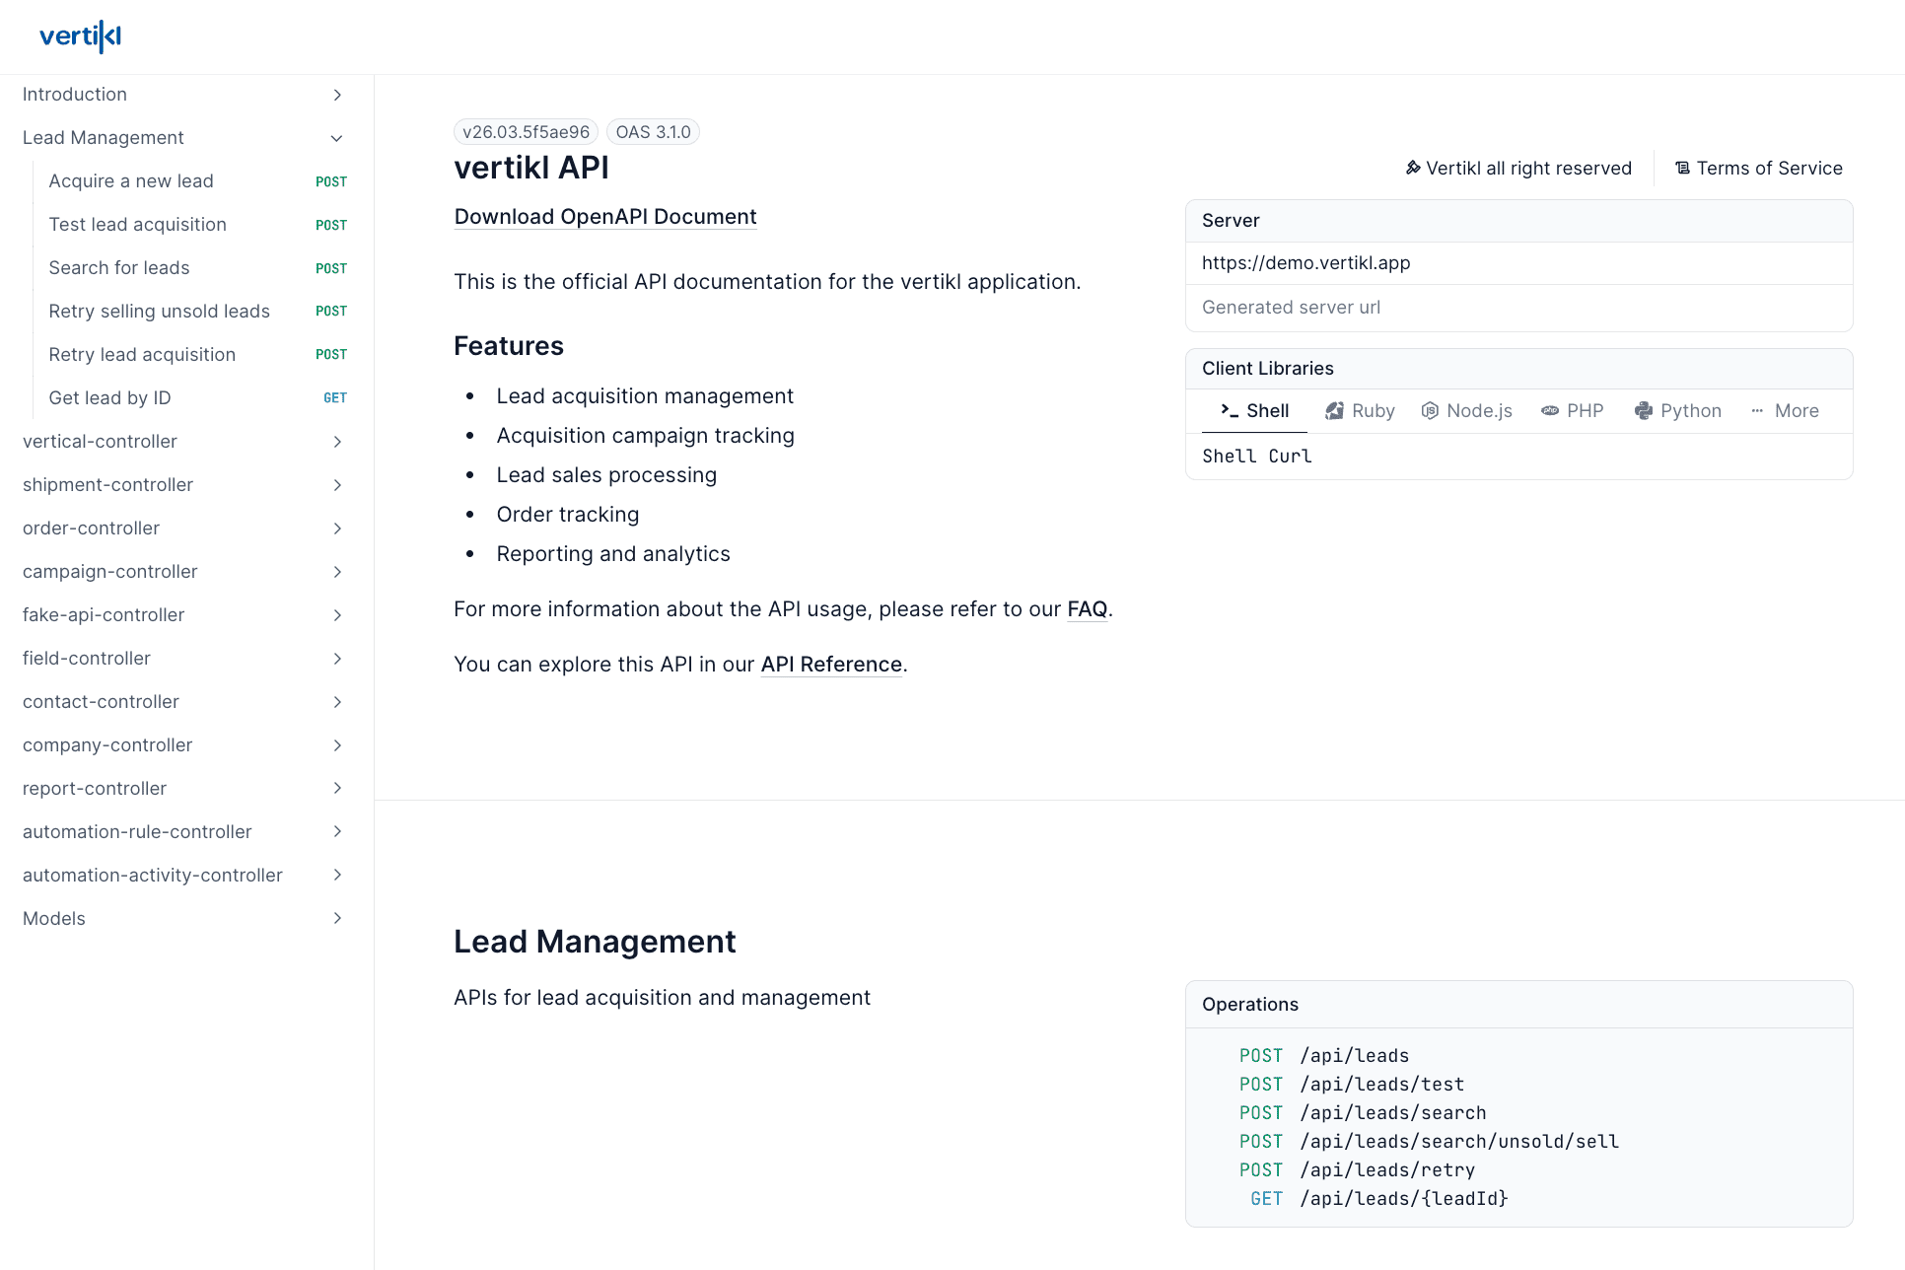Collapse the Lead Management section chevron
Image resolution: width=1905 pixels, height=1270 pixels.
coord(337,138)
